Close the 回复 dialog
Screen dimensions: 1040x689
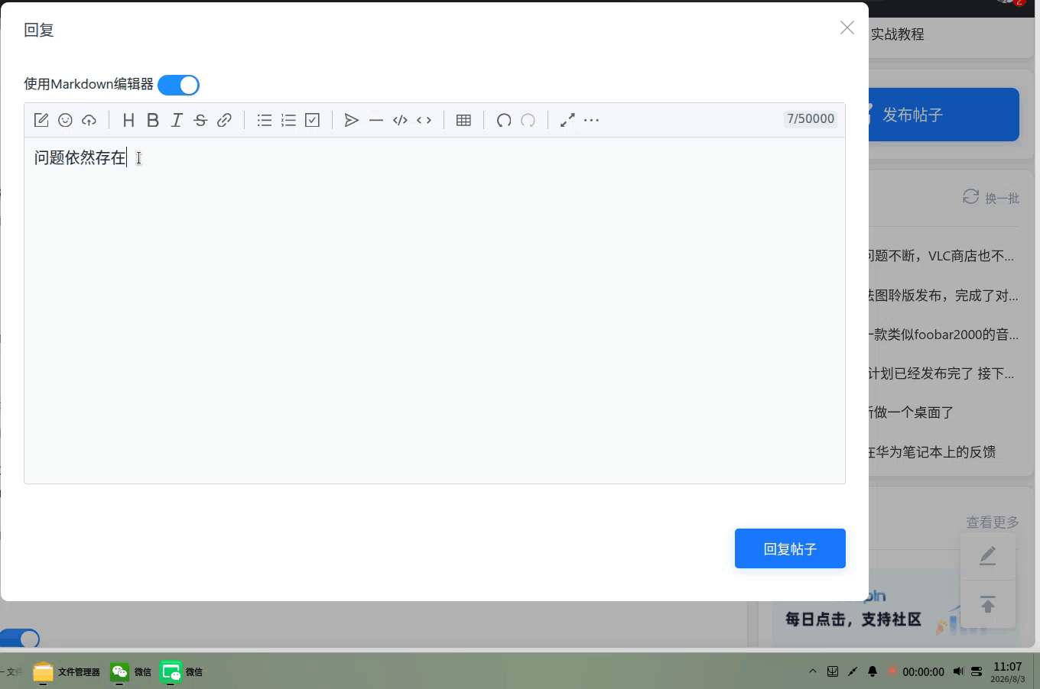pos(847,27)
